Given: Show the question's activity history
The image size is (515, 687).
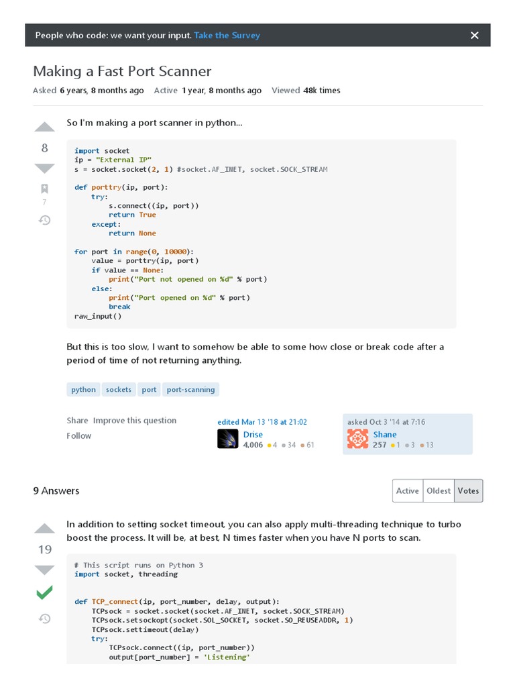Looking at the screenshot, I should click(44, 219).
